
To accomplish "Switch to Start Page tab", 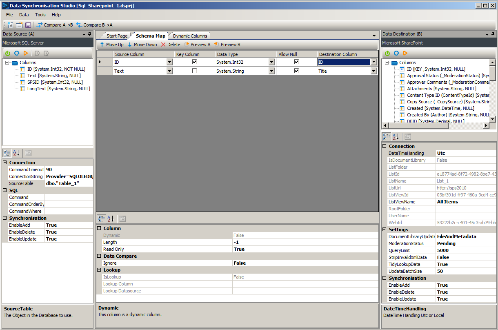I will tap(117, 36).
